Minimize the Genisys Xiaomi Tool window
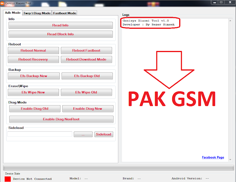Viewport: 236px width, 182px height. [x=215, y=2]
